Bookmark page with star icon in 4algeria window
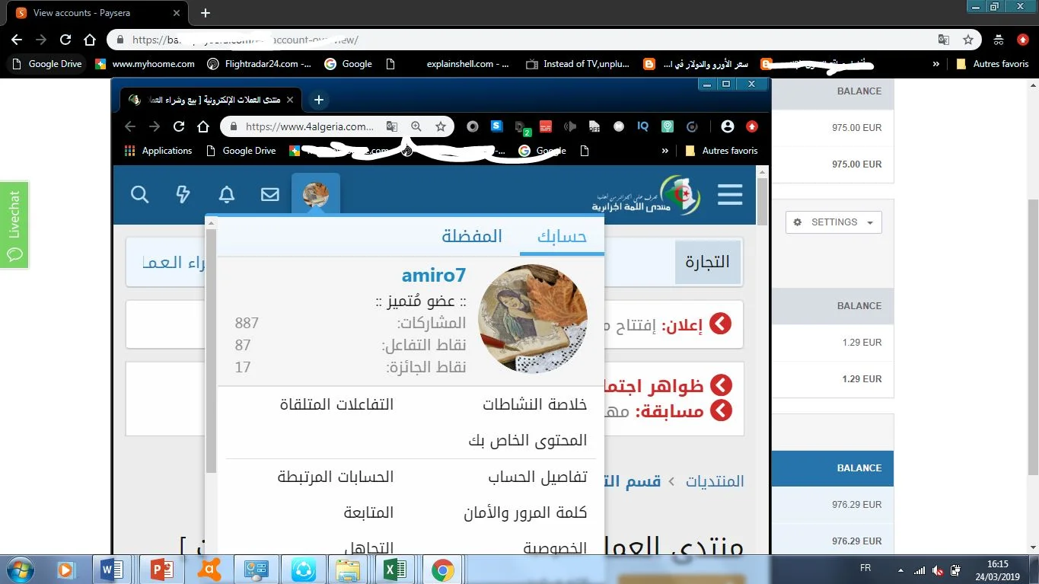Viewport: 1039px width, 584px height. click(441, 126)
